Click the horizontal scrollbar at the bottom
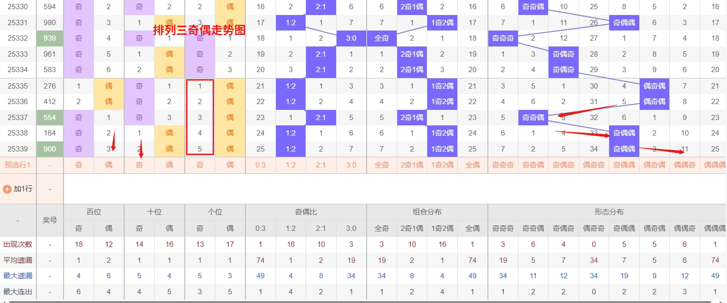The width and height of the screenshot is (727, 303). pos(364,302)
